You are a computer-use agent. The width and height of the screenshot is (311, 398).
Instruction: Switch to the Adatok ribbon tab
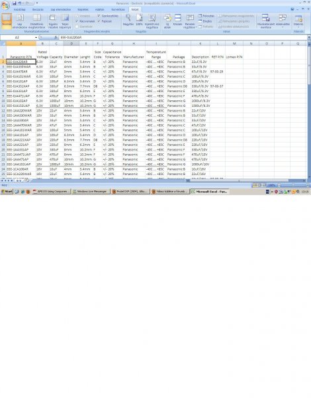pos(99,9)
